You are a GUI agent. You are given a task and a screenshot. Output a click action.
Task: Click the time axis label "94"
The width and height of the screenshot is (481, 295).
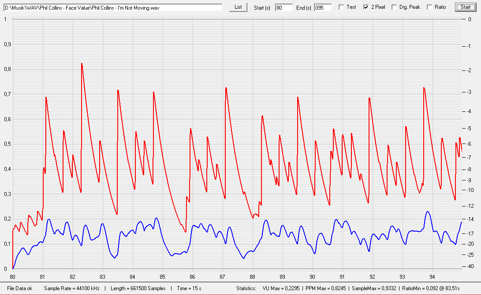(432, 277)
